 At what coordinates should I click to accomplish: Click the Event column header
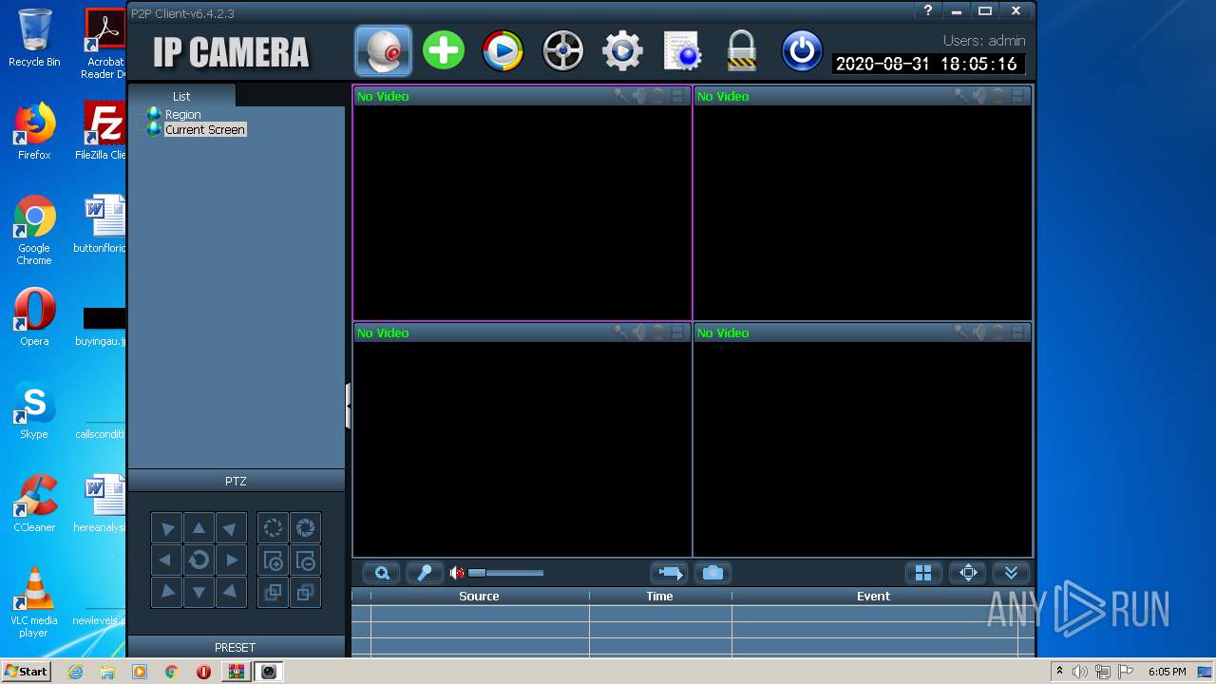(x=873, y=597)
